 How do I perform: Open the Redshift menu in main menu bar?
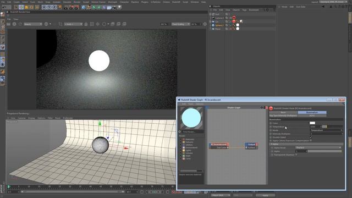pyautogui.click(x=176, y=2)
